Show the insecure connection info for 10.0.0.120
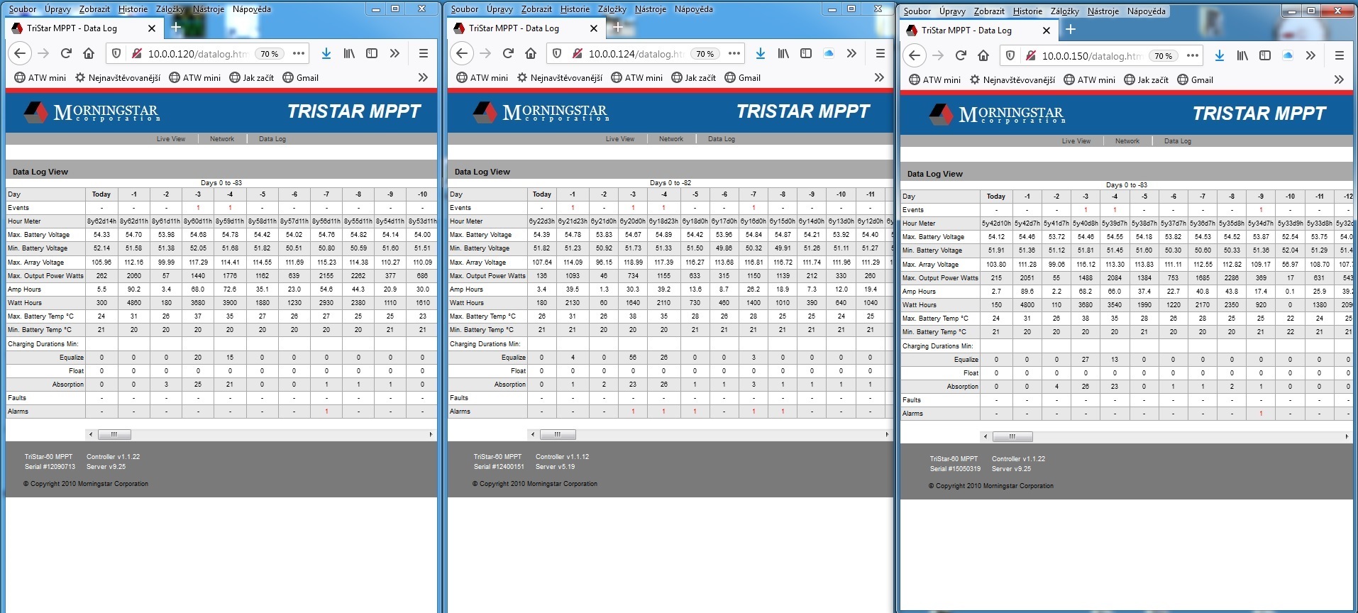 (137, 53)
